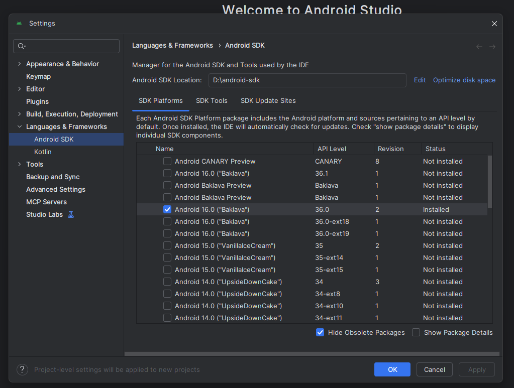The height and width of the screenshot is (388, 514).
Task: Check Android 14.0 UpsideDownCake API 34 checkbox
Action: [x=167, y=282]
